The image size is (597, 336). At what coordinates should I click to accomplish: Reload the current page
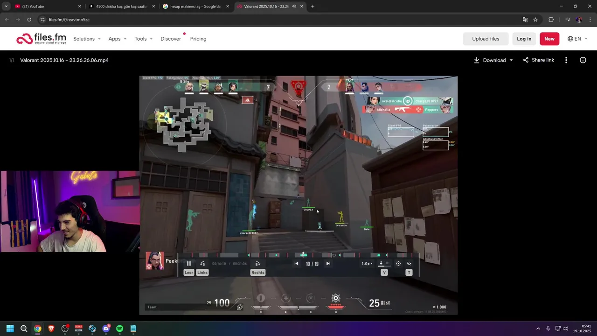click(29, 20)
